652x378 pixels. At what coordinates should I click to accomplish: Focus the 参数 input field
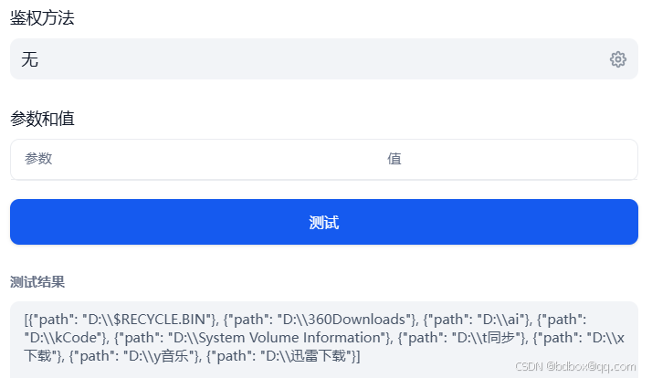195,159
